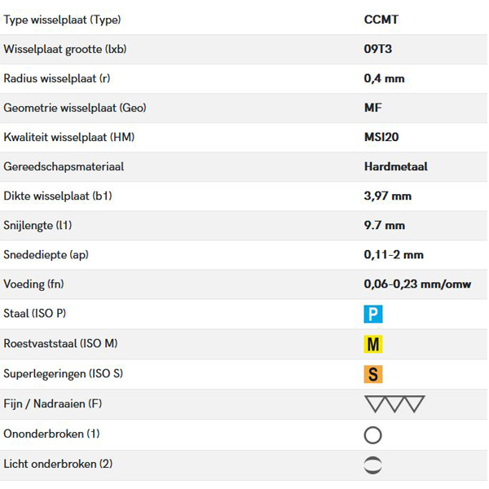Select the 09T3 insert size value

point(378,49)
